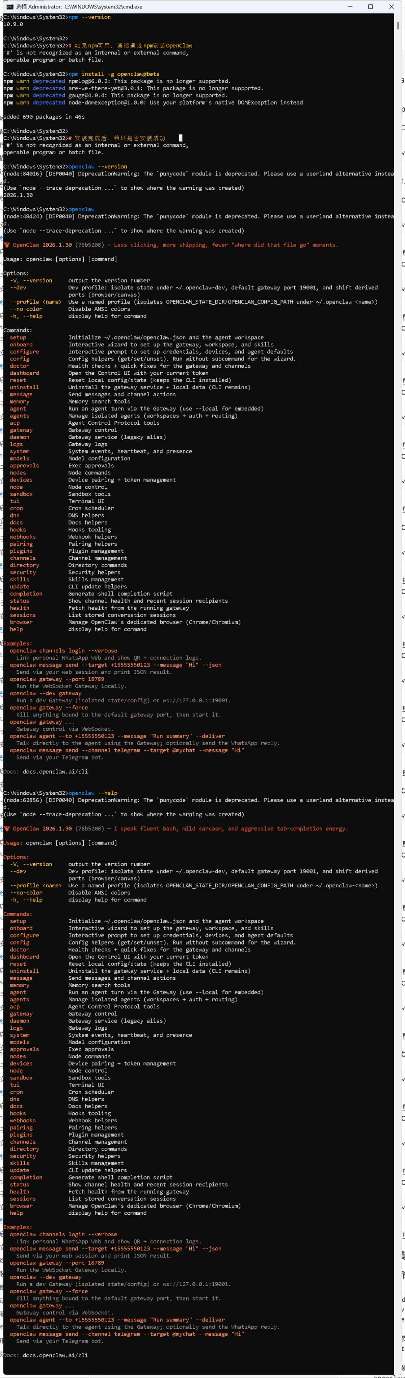This screenshot has width=405, height=1378.
Task: Click the 'npm install -g openclaw@beta' command
Action: point(114,74)
